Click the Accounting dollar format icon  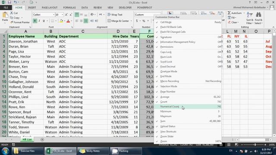[x=137, y=21]
